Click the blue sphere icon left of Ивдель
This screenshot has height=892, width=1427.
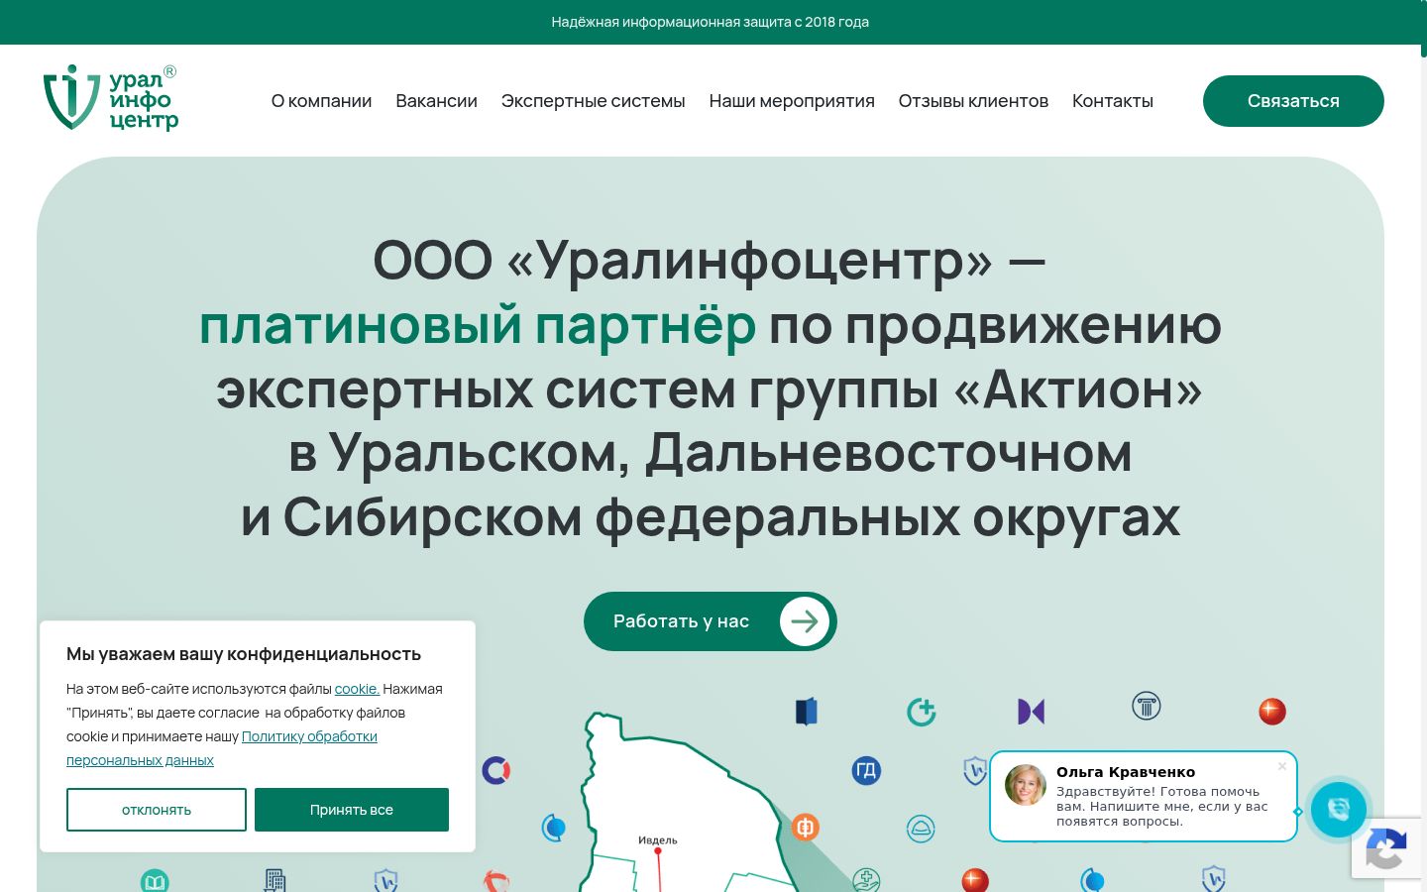tap(554, 827)
